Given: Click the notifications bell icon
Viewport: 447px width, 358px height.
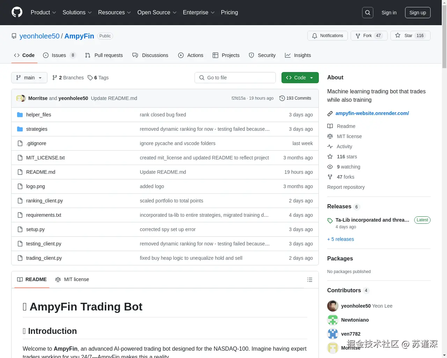Looking at the screenshot, I should click(x=315, y=36).
